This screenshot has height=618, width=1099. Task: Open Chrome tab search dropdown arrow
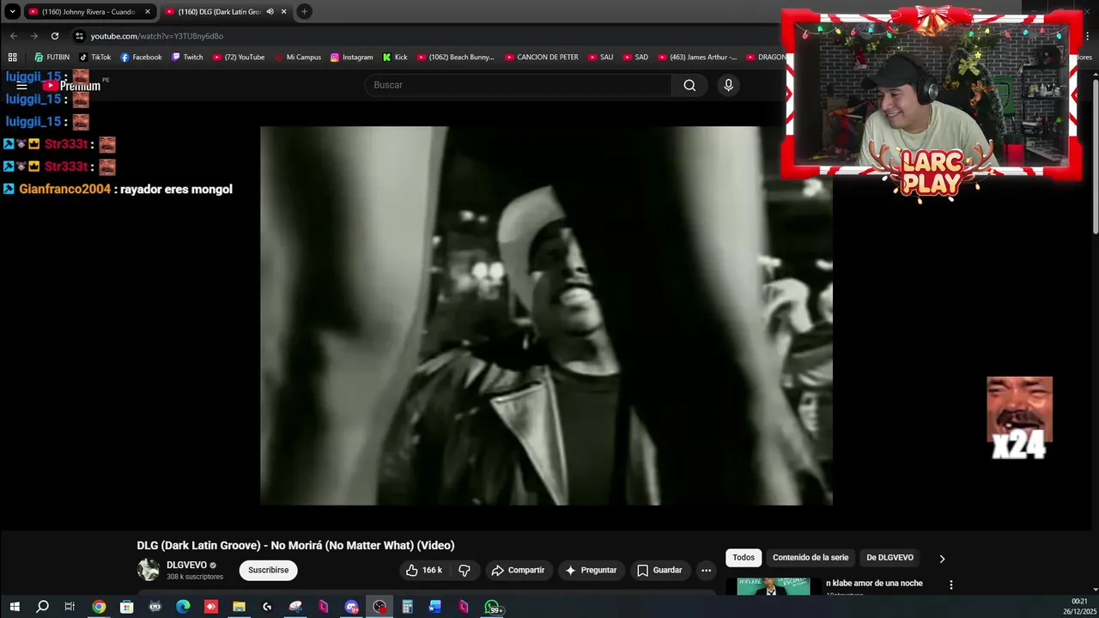[x=12, y=11]
